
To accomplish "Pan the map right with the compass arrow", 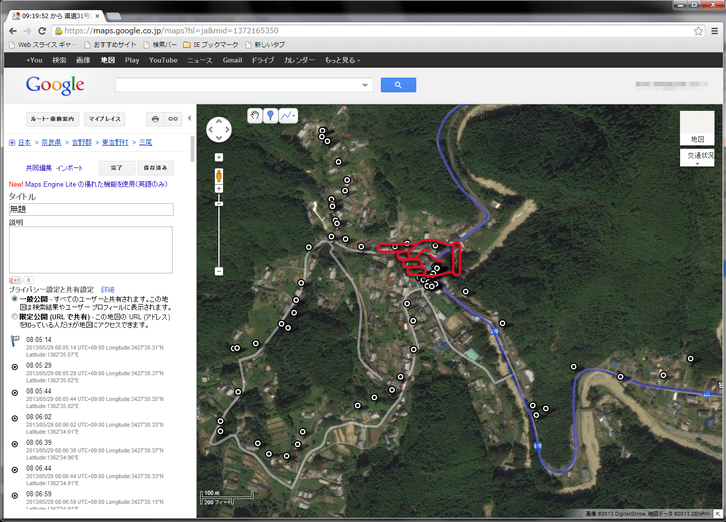I will click(227, 130).
